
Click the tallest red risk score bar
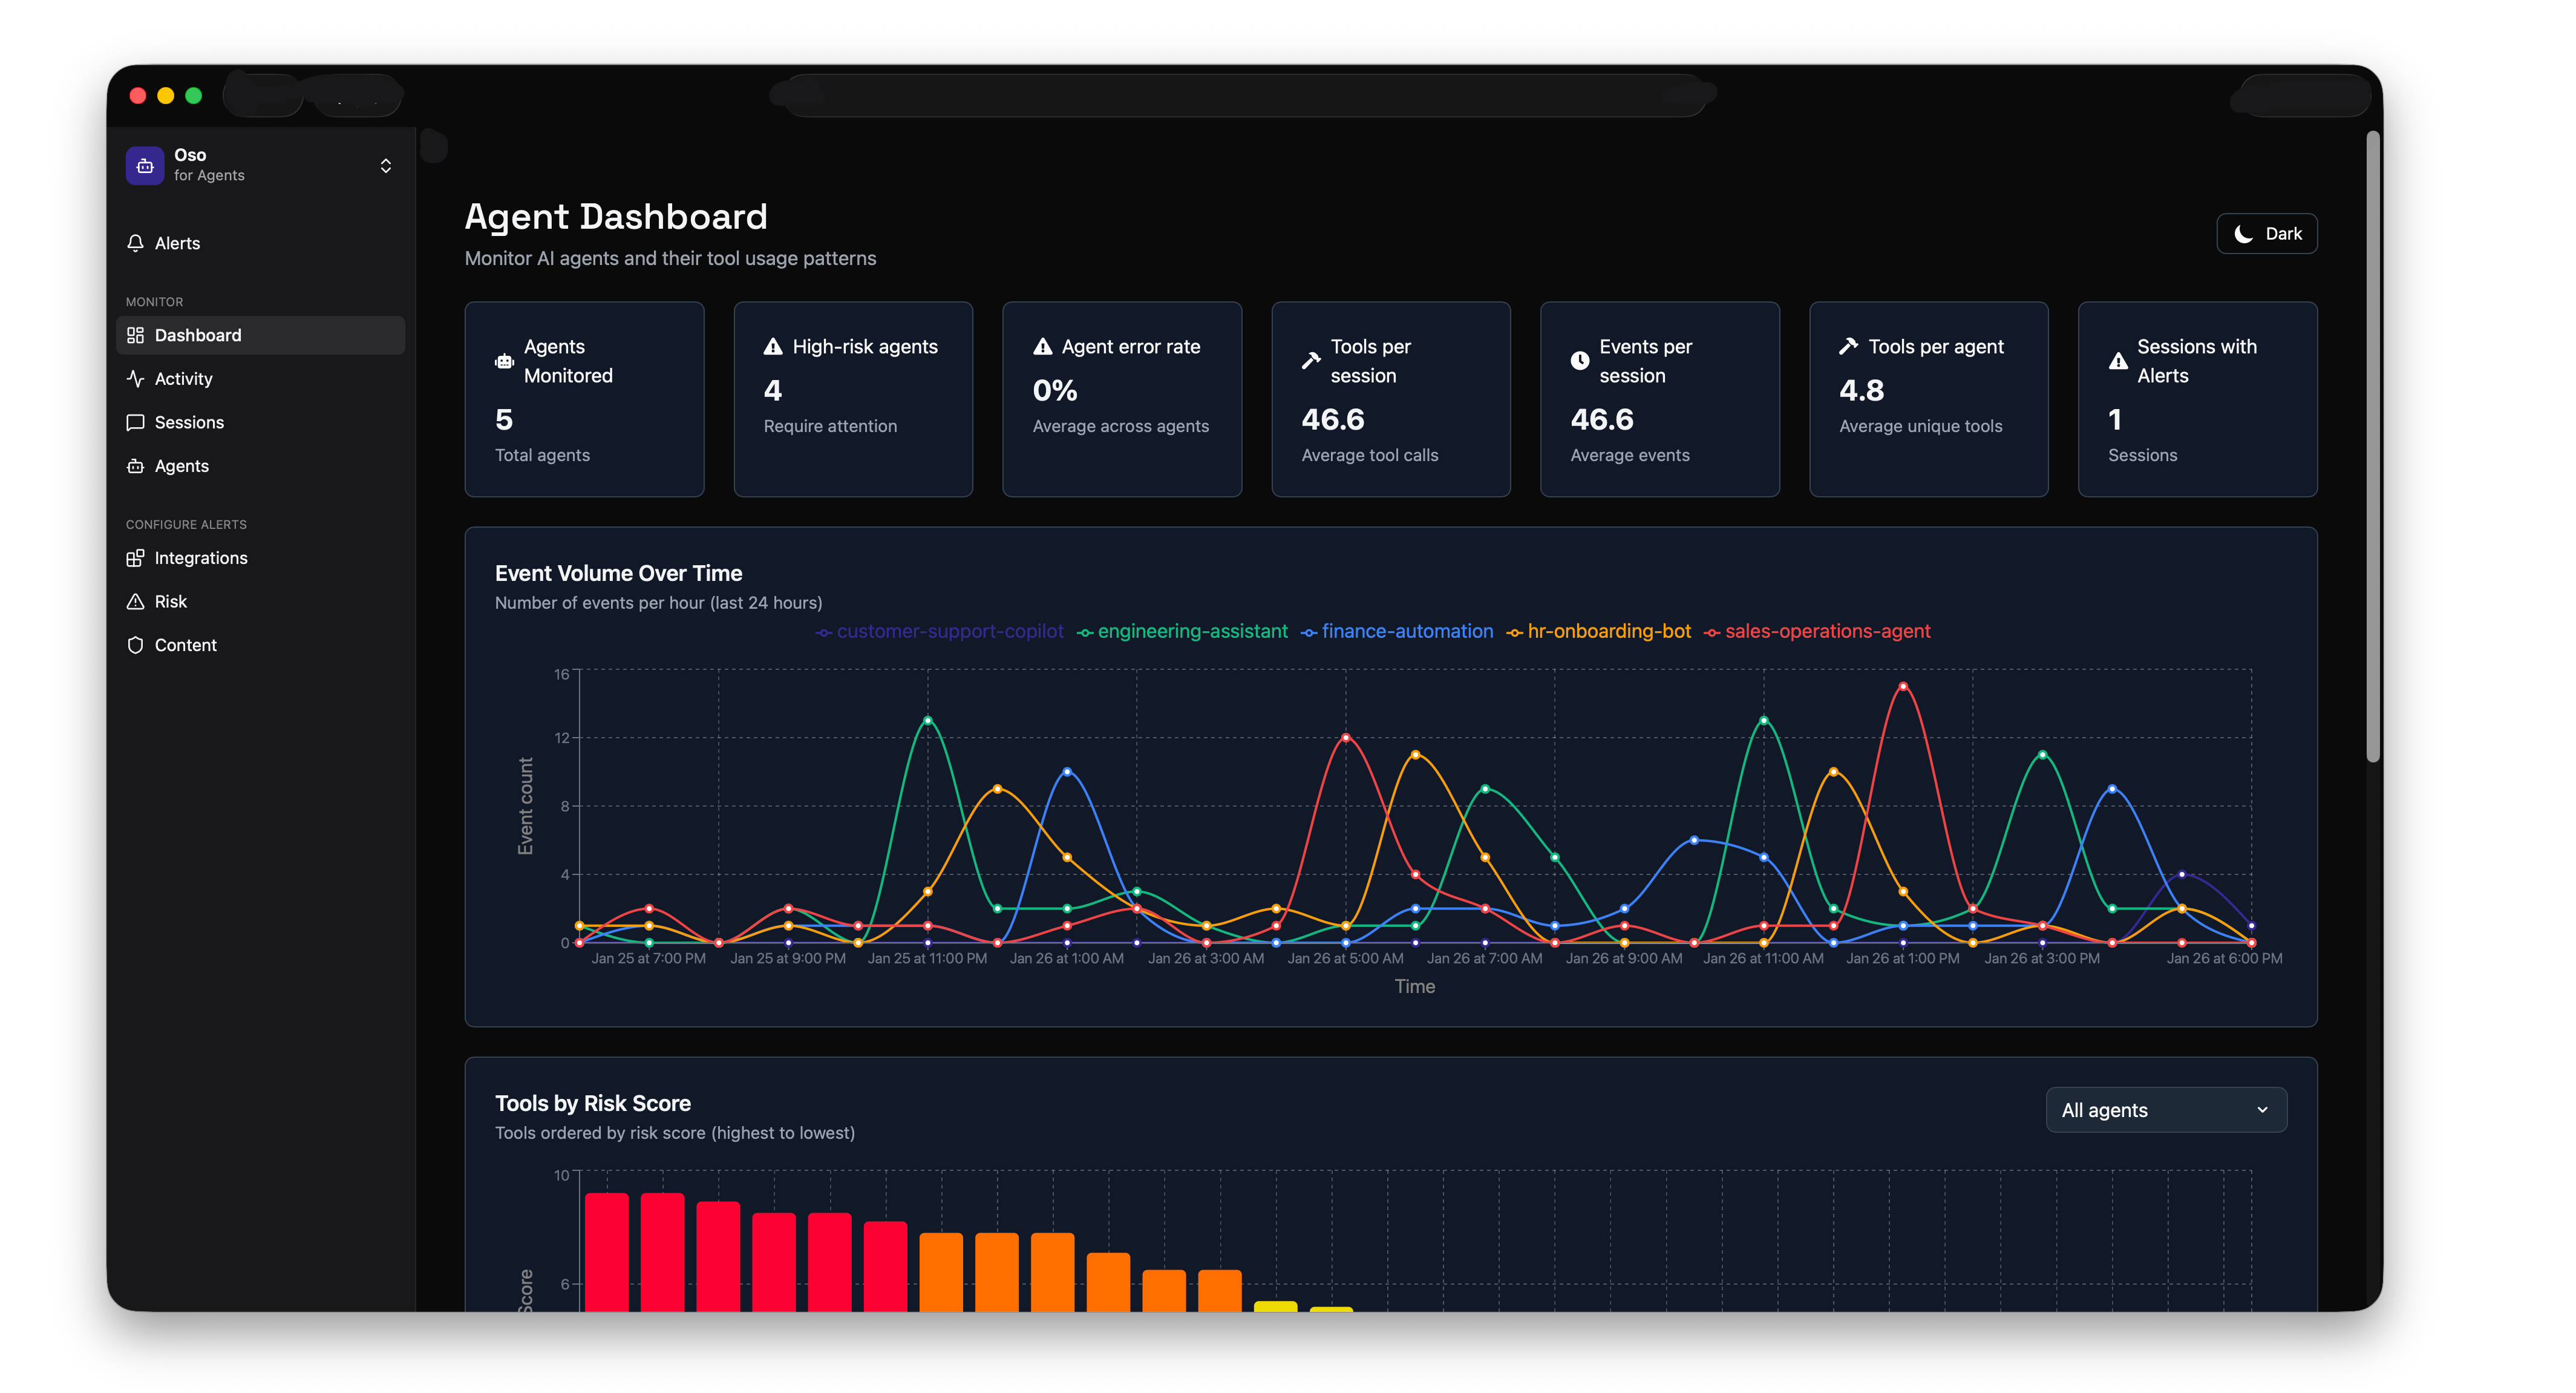pyautogui.click(x=606, y=1250)
